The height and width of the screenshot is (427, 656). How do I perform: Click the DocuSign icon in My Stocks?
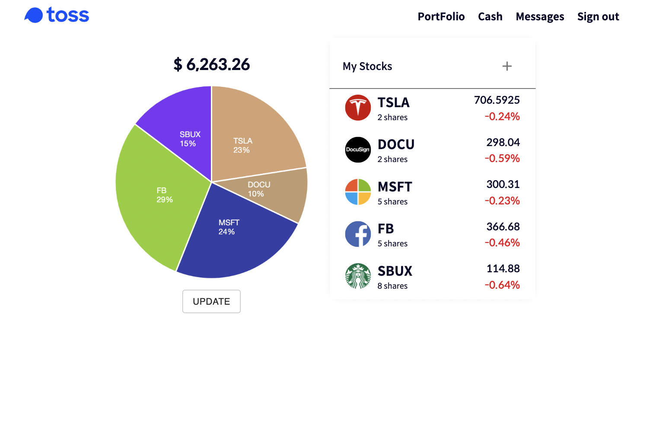358,150
